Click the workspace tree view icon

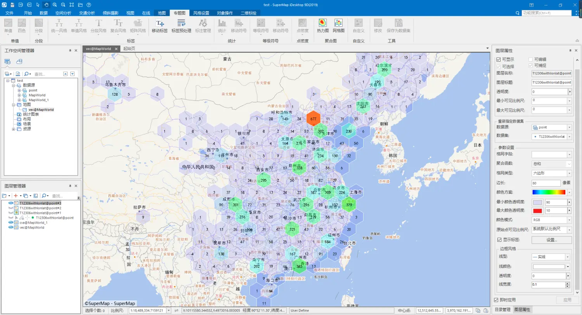(7, 61)
